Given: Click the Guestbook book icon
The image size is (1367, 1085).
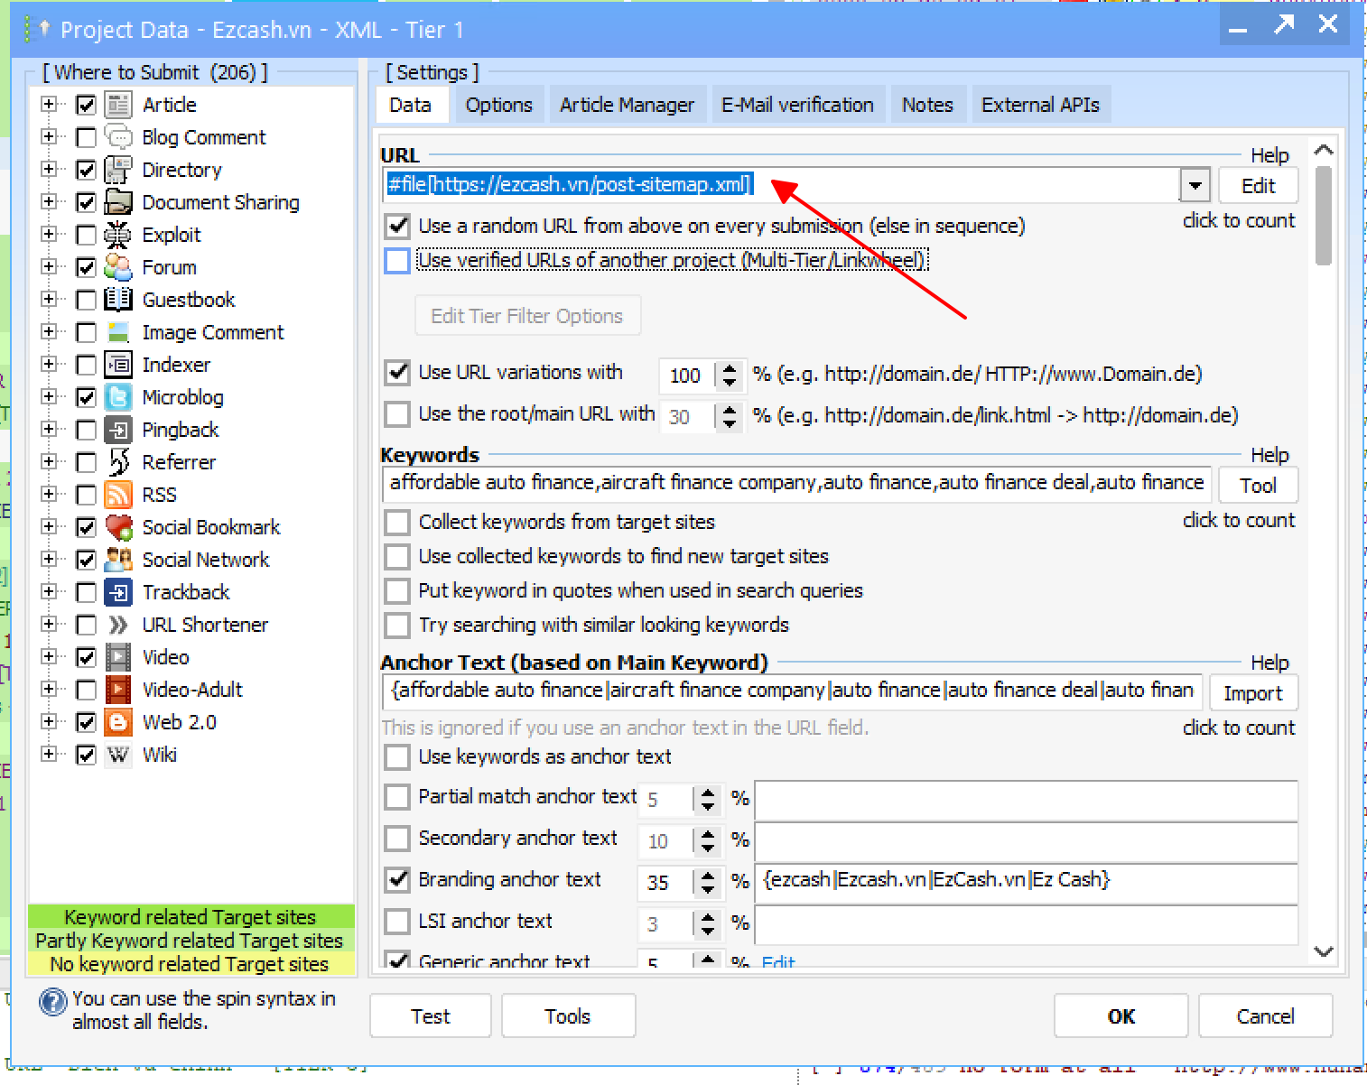Looking at the screenshot, I should click(x=118, y=300).
